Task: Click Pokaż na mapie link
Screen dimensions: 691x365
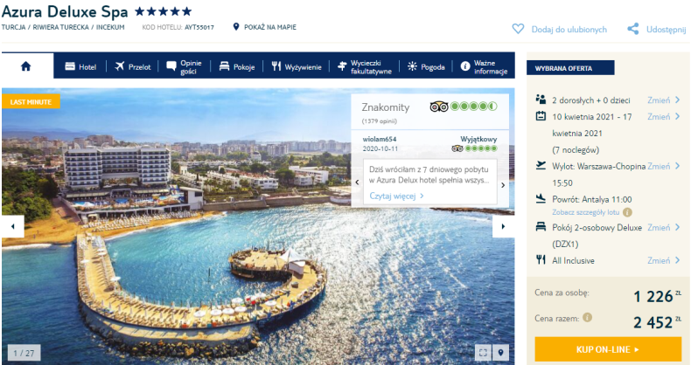Action: [x=270, y=27]
